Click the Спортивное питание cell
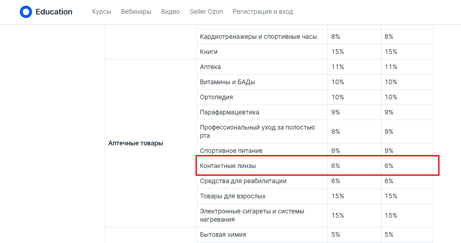 coord(231,151)
